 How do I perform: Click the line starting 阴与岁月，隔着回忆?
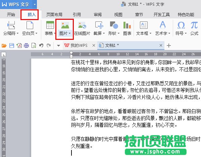pos(124,125)
